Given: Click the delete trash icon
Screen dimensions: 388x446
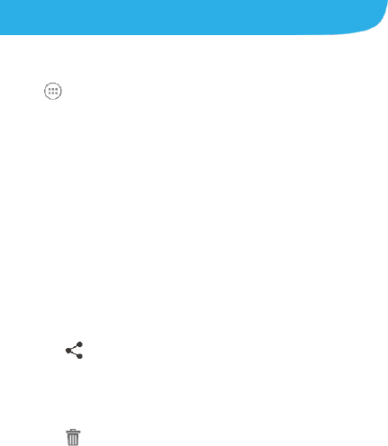Looking at the screenshot, I should (73, 437).
